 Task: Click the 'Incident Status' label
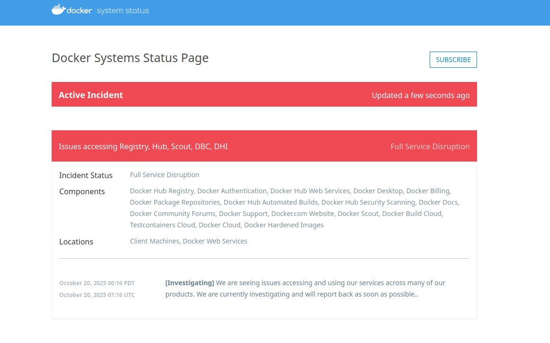(86, 175)
